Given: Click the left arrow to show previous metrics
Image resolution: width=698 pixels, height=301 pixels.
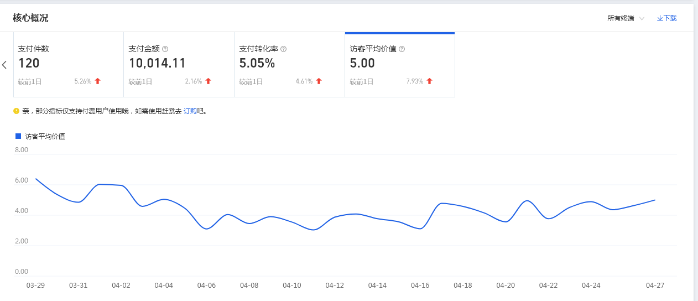Looking at the screenshot, I should click(x=4, y=65).
